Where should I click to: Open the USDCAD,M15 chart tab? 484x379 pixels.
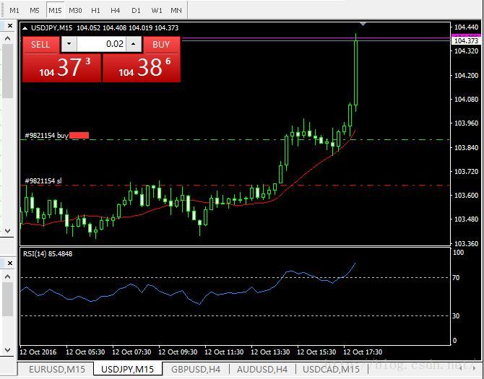pos(331,369)
